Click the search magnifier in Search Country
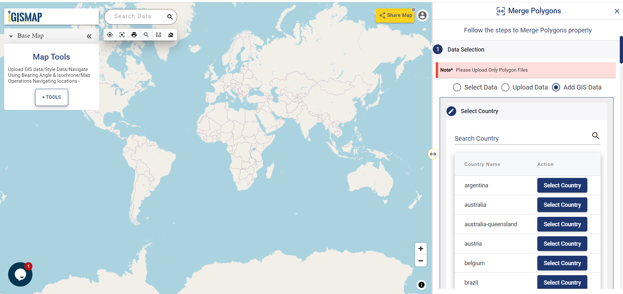 pyautogui.click(x=596, y=136)
